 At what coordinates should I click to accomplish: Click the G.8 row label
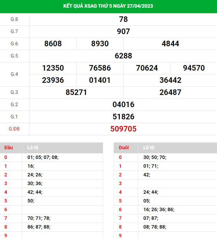(x=14, y=19)
